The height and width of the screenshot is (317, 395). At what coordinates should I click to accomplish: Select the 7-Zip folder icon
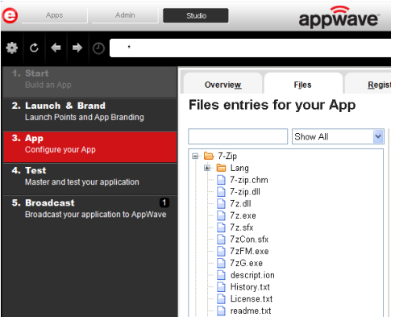coord(209,156)
